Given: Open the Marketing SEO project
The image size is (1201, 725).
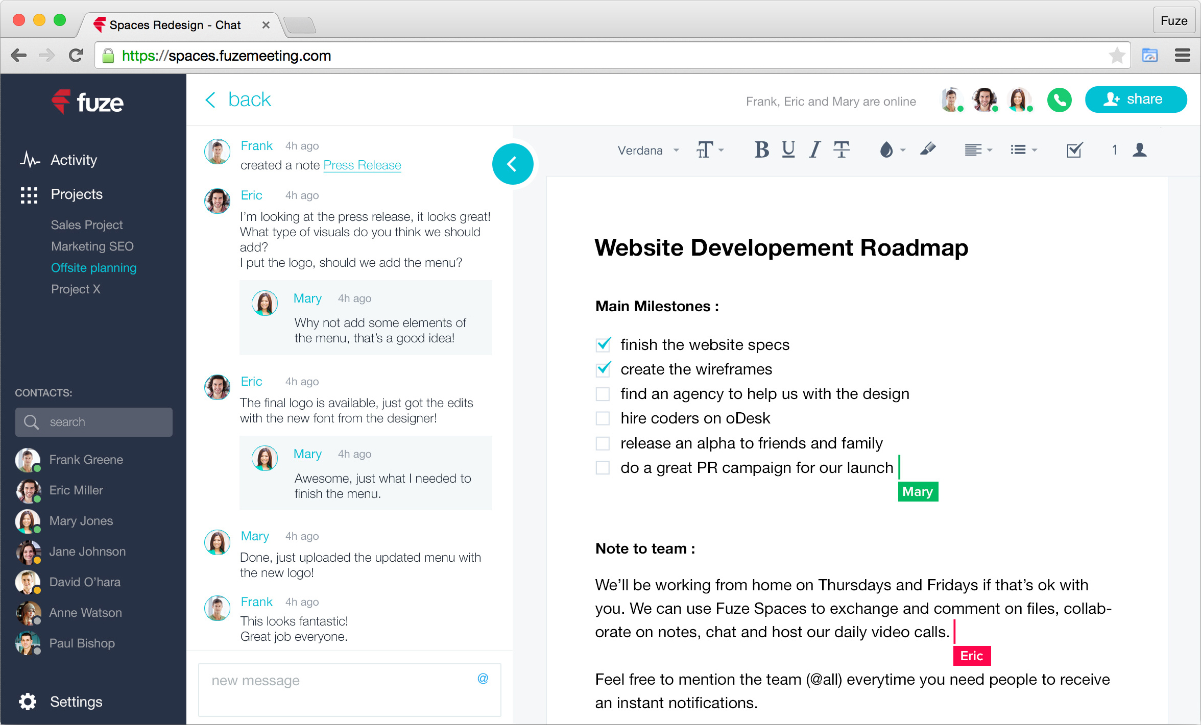Looking at the screenshot, I should point(92,246).
